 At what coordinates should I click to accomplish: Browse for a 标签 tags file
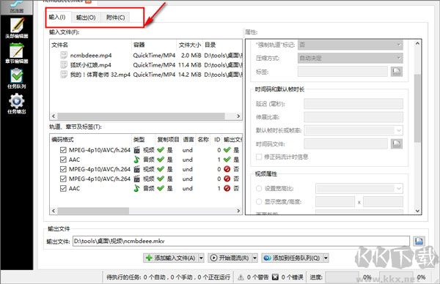[x=397, y=72]
